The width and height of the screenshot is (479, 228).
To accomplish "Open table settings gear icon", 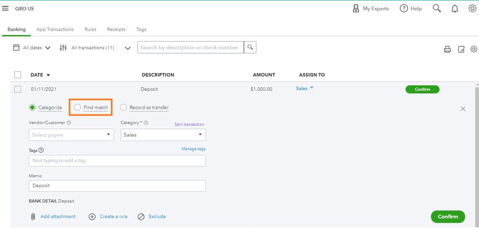I will pos(474,49).
